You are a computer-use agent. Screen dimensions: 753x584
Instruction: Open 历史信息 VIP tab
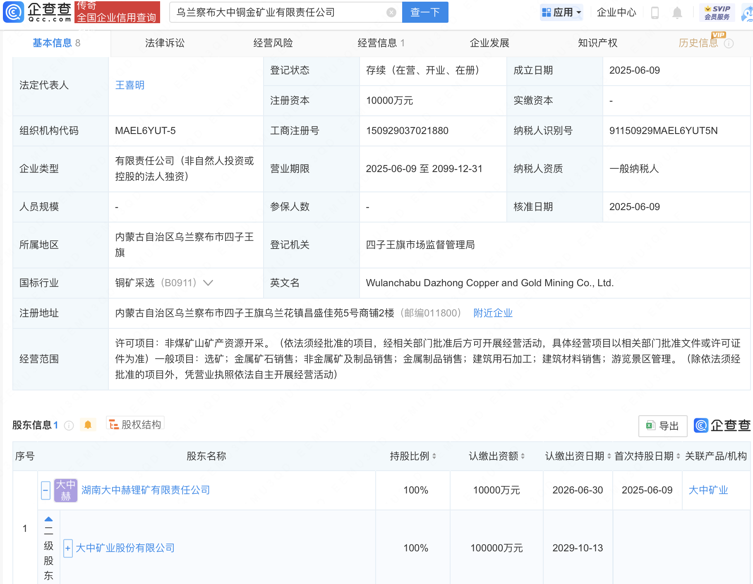(x=698, y=43)
